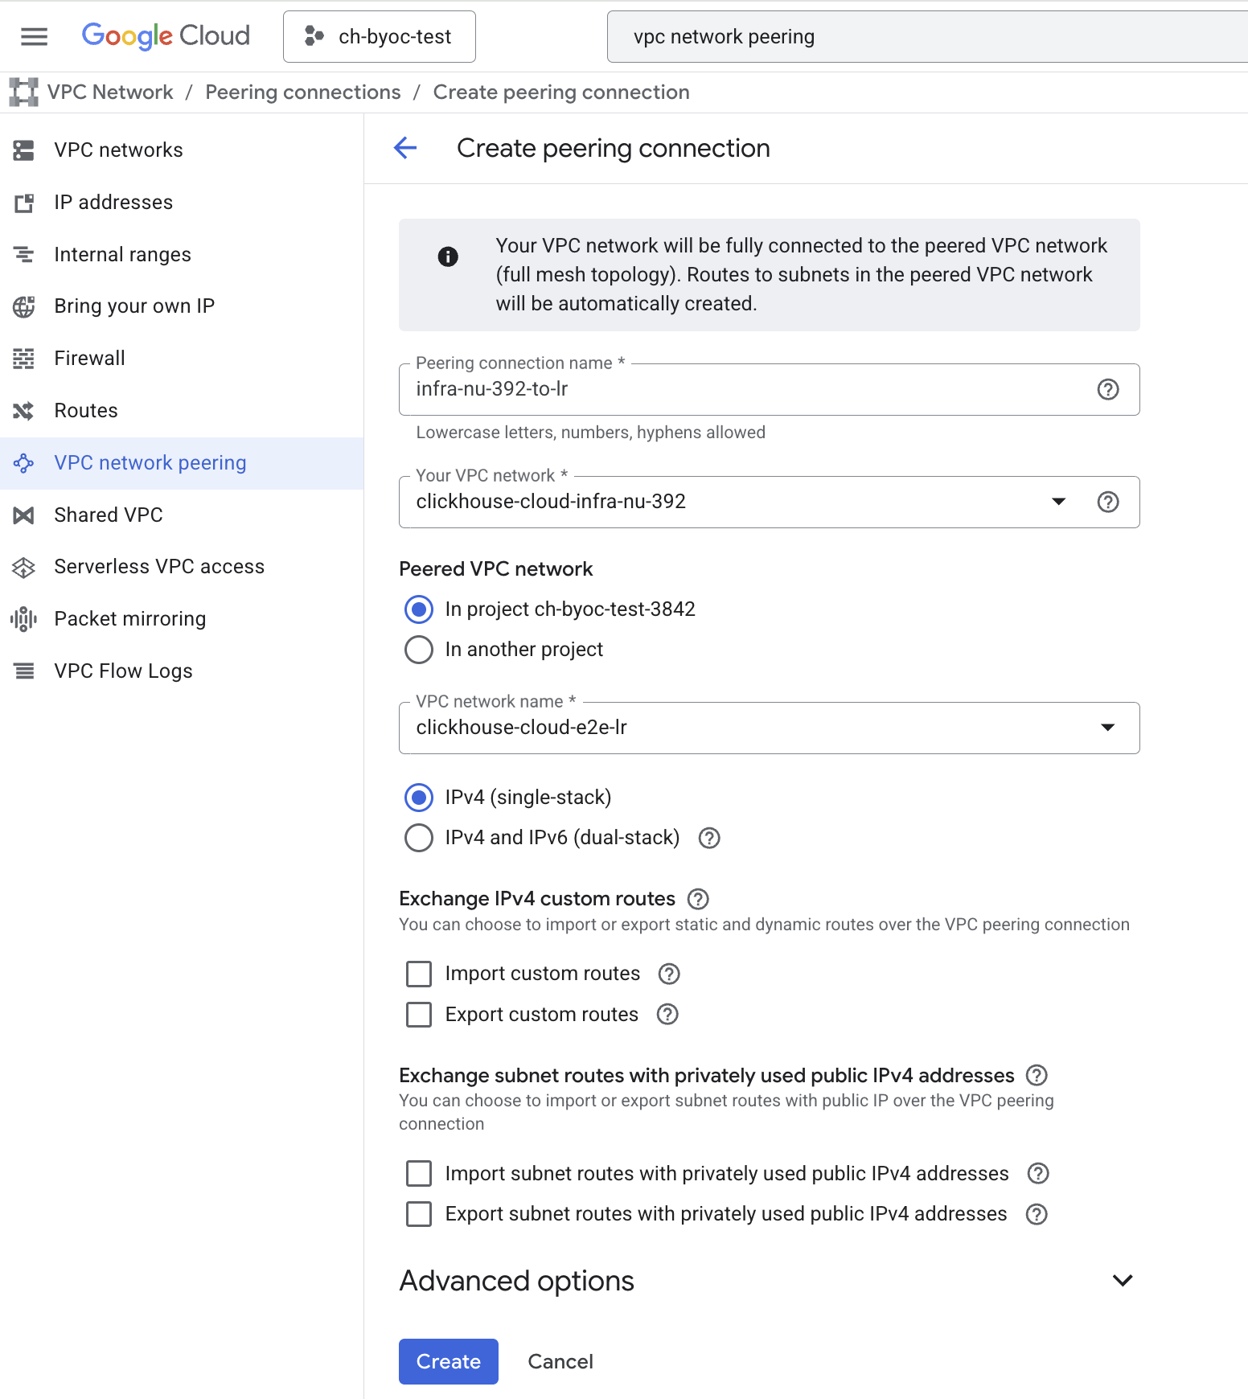Click help icon next to Exchange IPv4 custom routes
Screen dimensions: 1248x1399
point(697,899)
